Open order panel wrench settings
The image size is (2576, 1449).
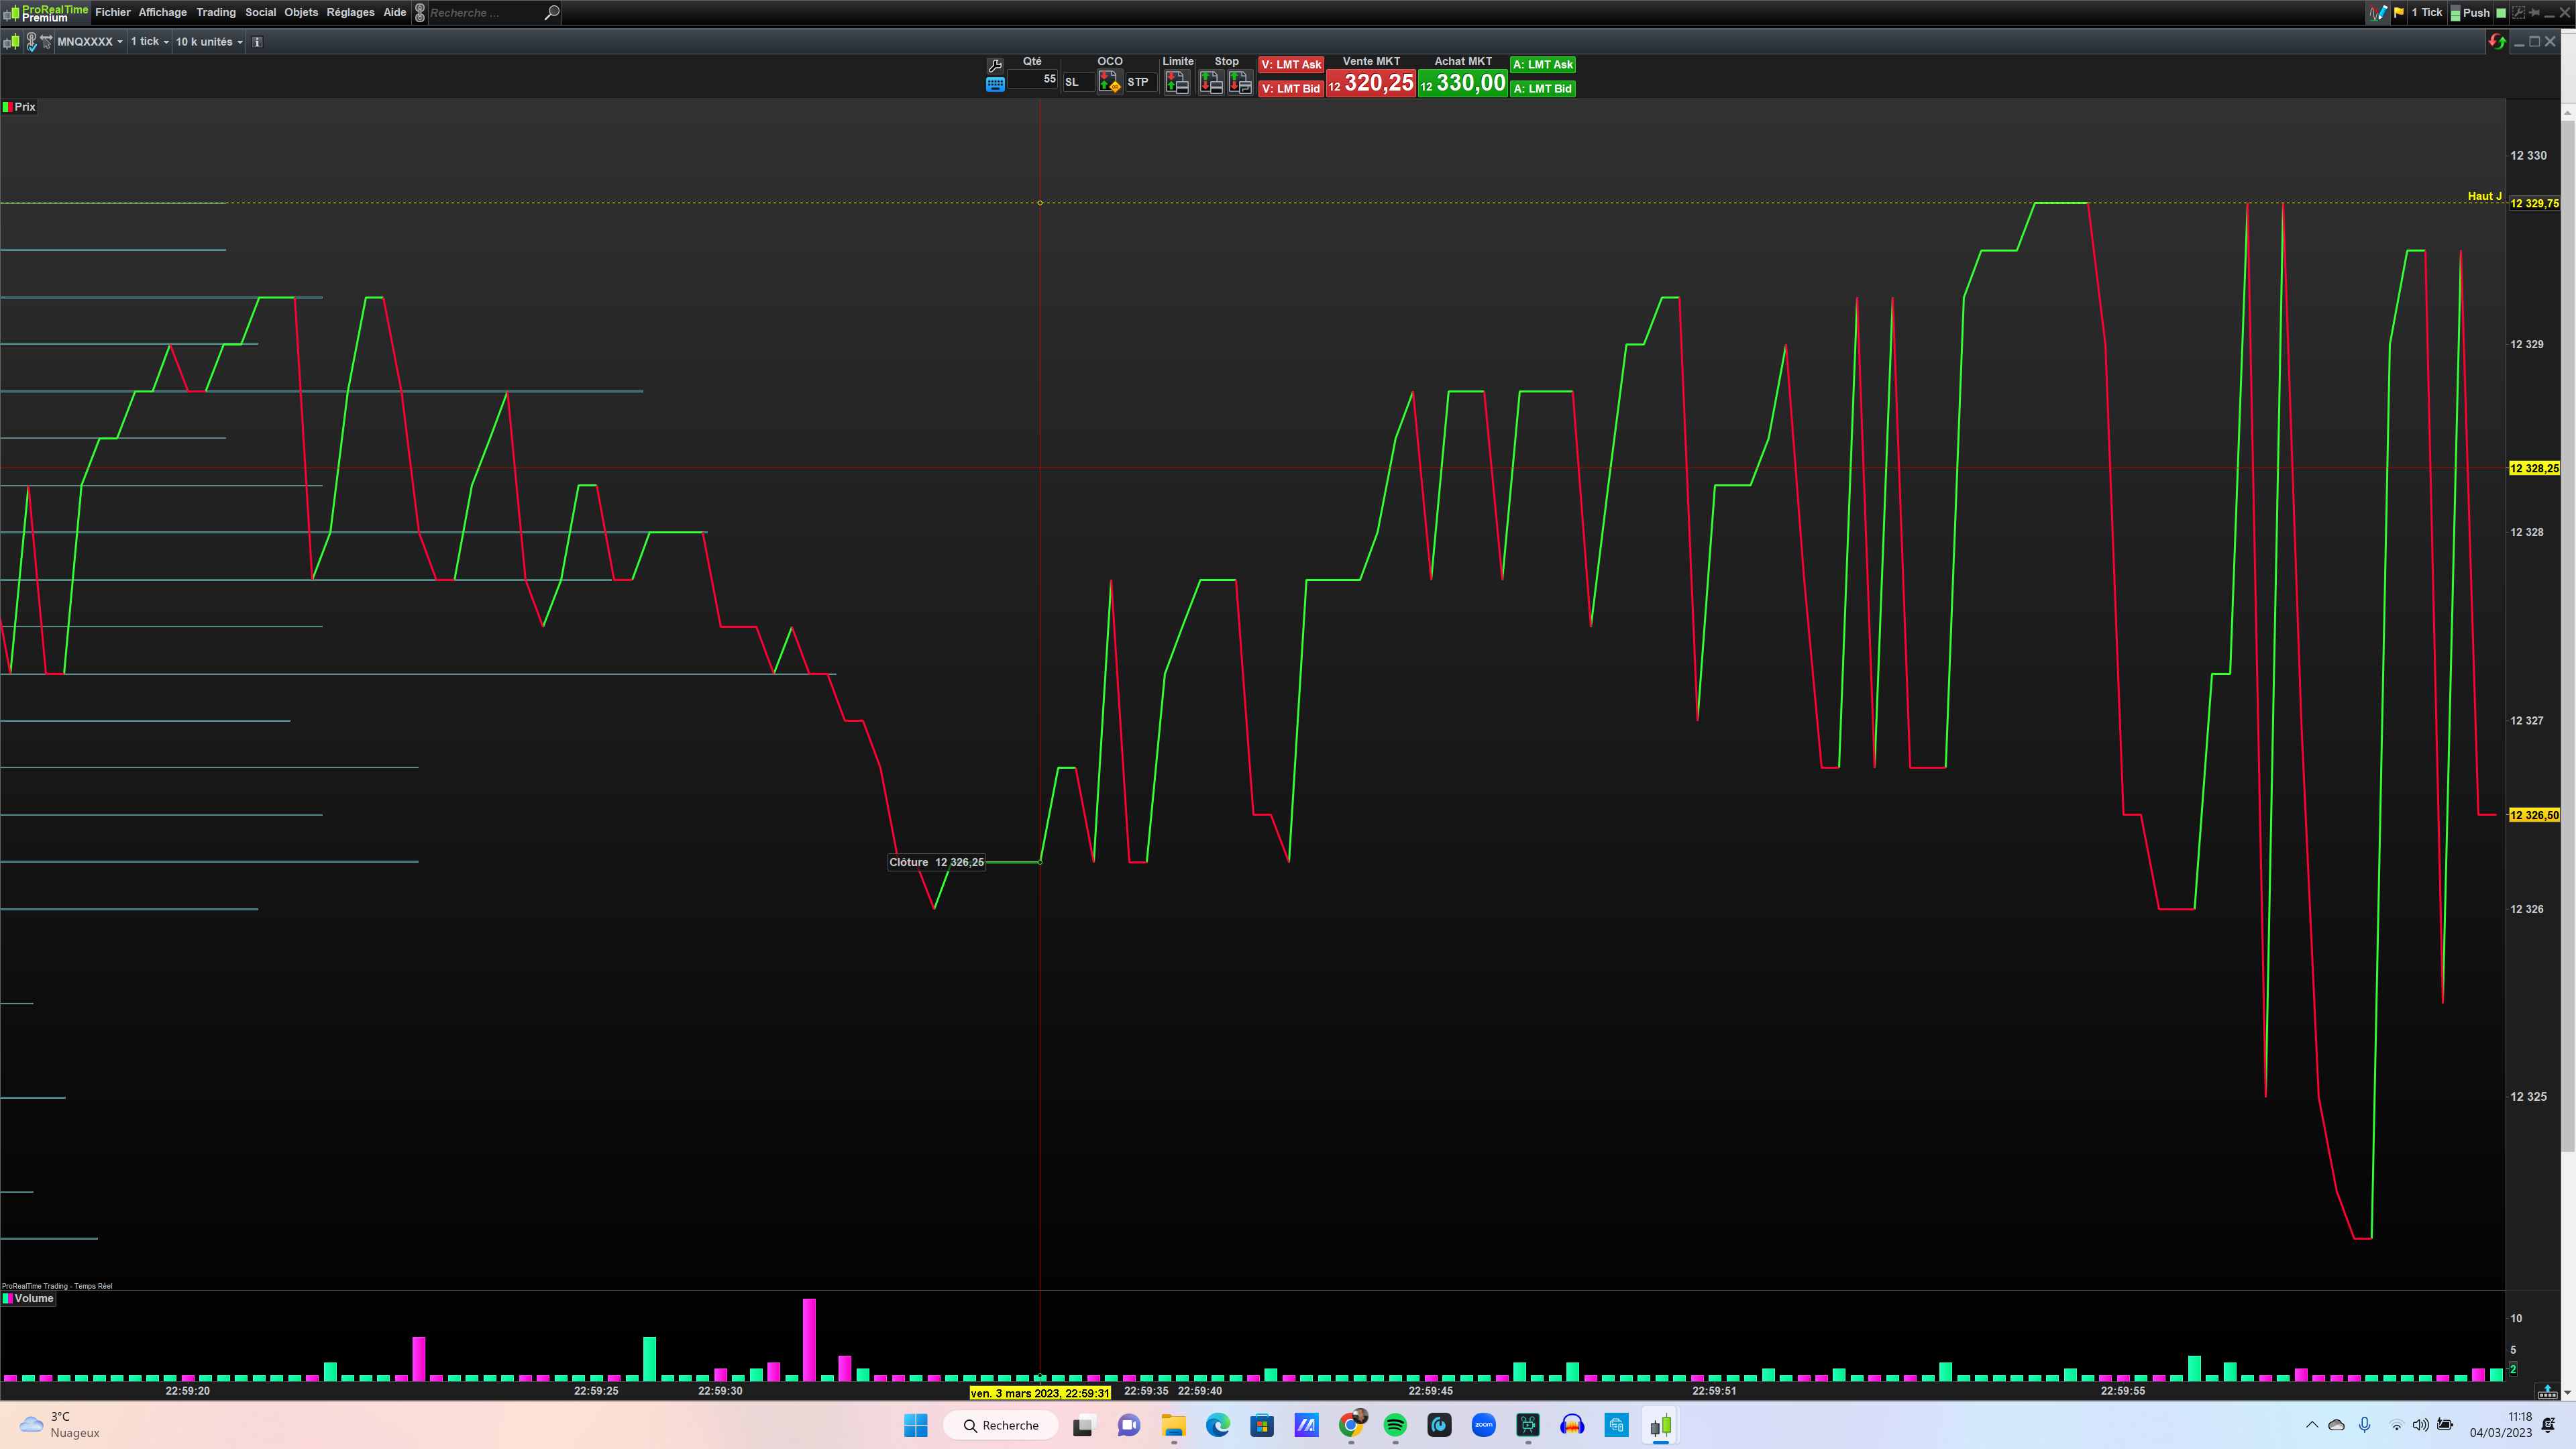click(995, 65)
